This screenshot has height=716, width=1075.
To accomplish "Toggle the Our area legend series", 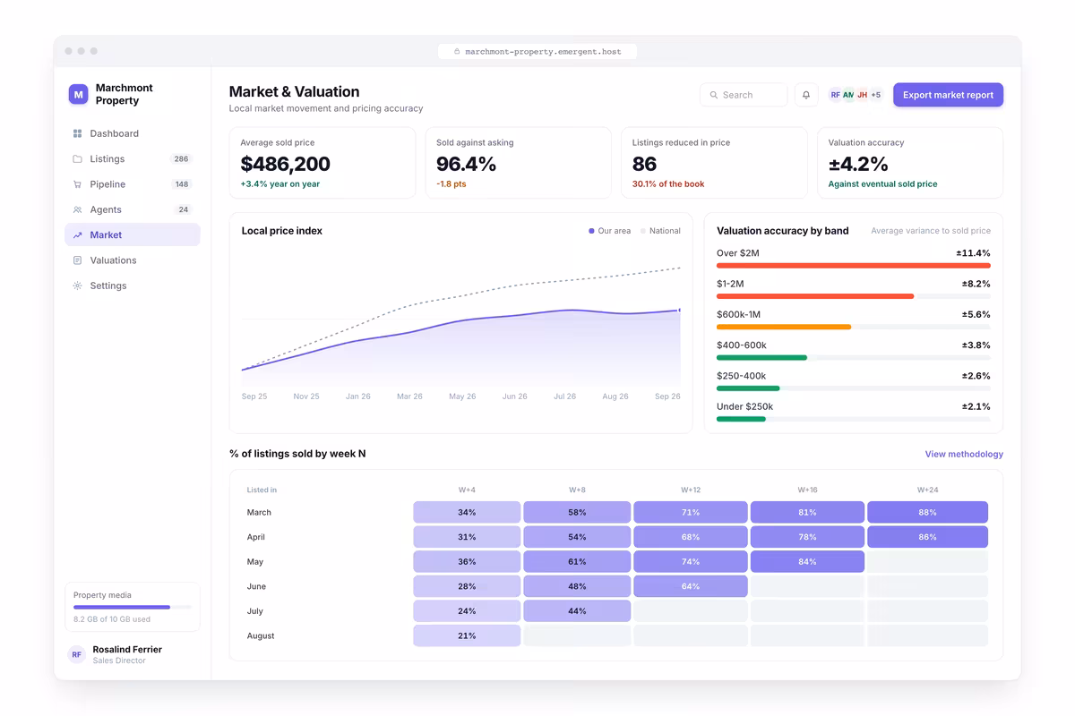I will pyautogui.click(x=609, y=231).
